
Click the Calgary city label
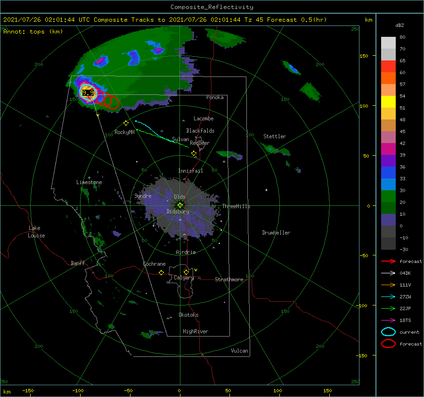click(184, 278)
